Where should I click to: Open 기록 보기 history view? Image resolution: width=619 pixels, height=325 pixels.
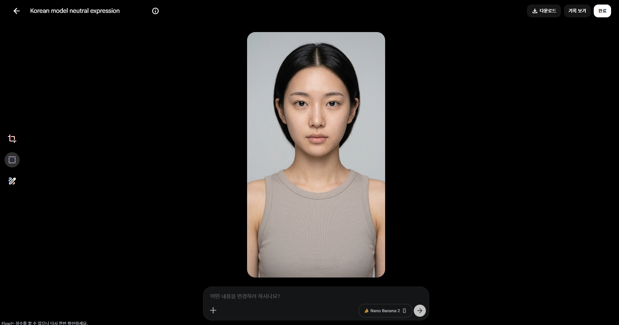pyautogui.click(x=577, y=11)
